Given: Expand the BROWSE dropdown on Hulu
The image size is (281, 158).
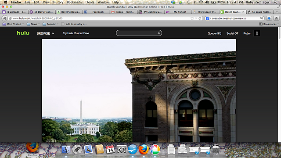Looking at the screenshot, I should [x=45, y=33].
